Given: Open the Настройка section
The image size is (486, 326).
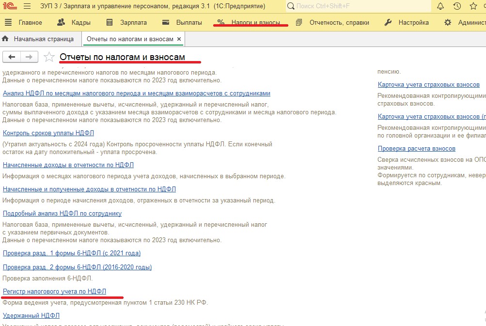Looking at the screenshot, I should point(413,23).
